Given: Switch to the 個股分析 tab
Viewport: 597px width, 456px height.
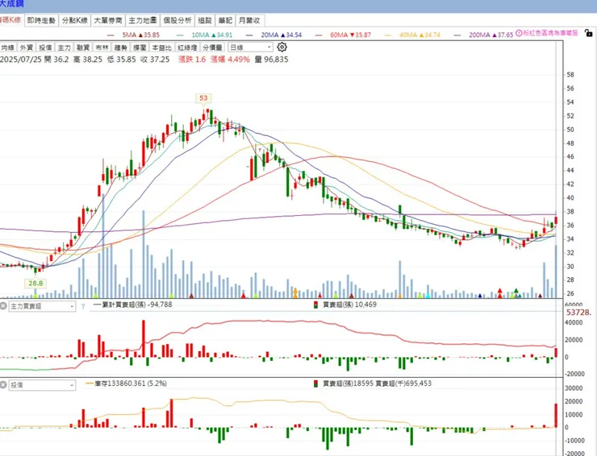Looking at the screenshot, I should pyautogui.click(x=177, y=20).
